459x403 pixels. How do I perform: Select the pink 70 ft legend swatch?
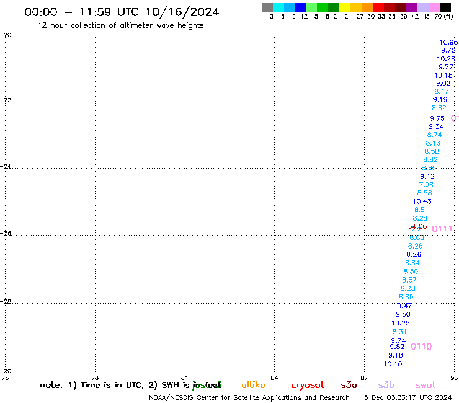coord(434,7)
